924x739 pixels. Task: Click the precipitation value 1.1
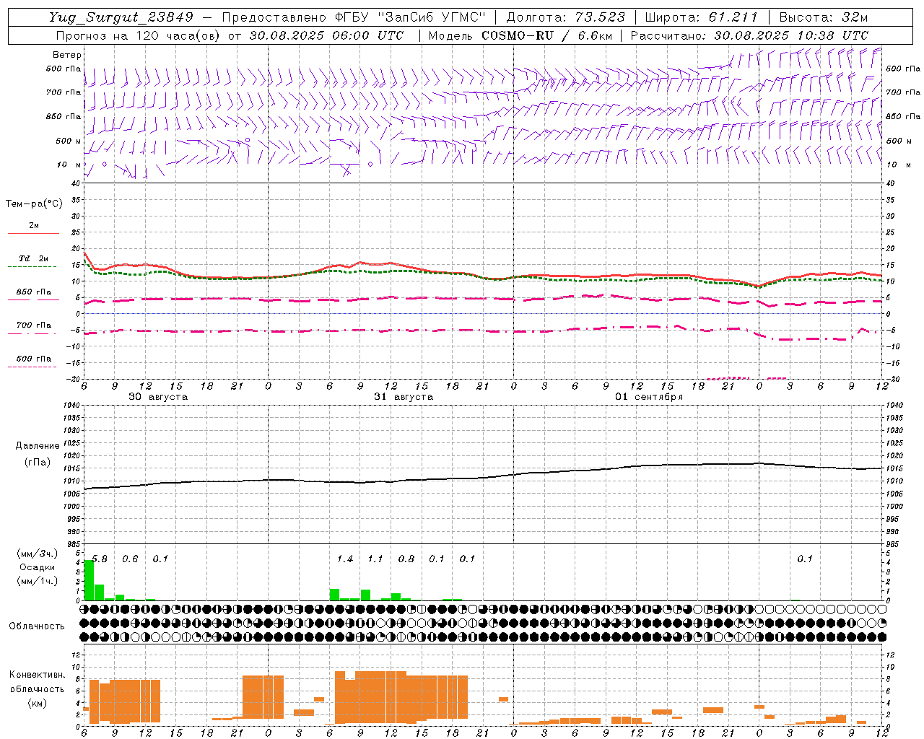tap(375, 559)
